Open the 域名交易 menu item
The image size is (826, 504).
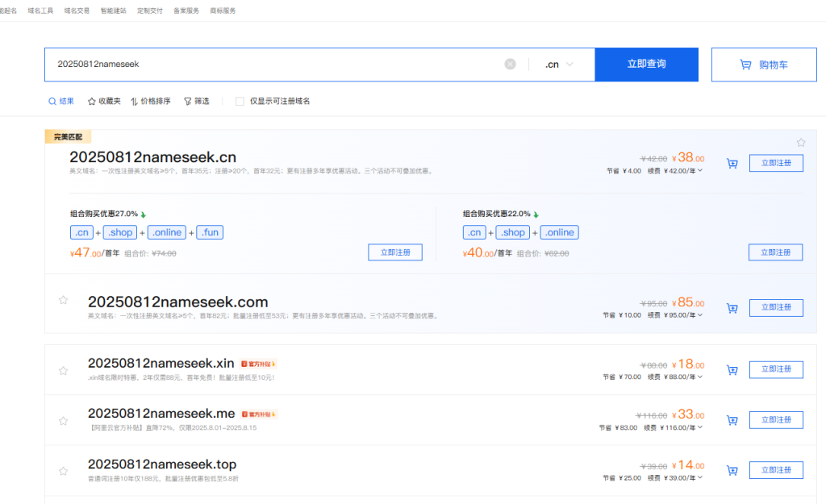click(77, 10)
